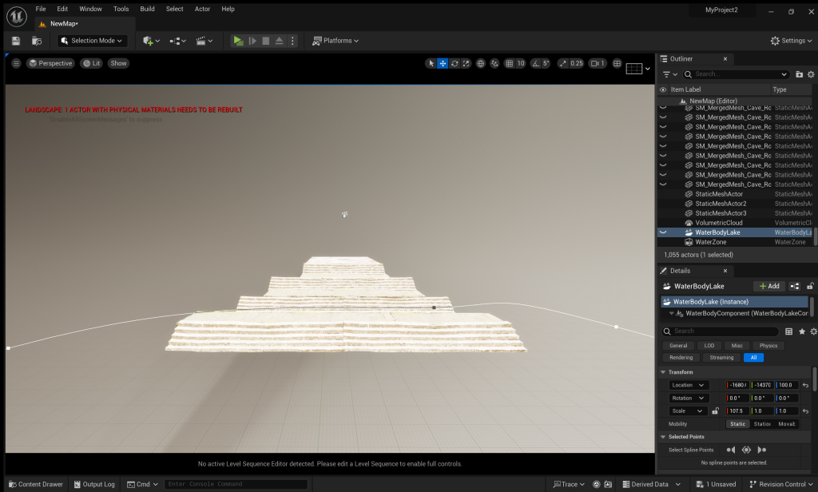Click the Eject from player button
This screenshot has width=818, height=492.
(279, 41)
